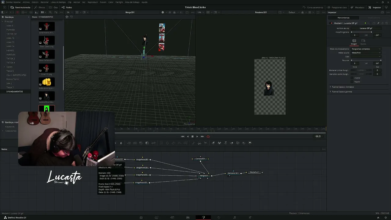The width and height of the screenshot is (391, 220).
Task: Select the Roblox Terror bin
Action: click(x=13, y=79)
